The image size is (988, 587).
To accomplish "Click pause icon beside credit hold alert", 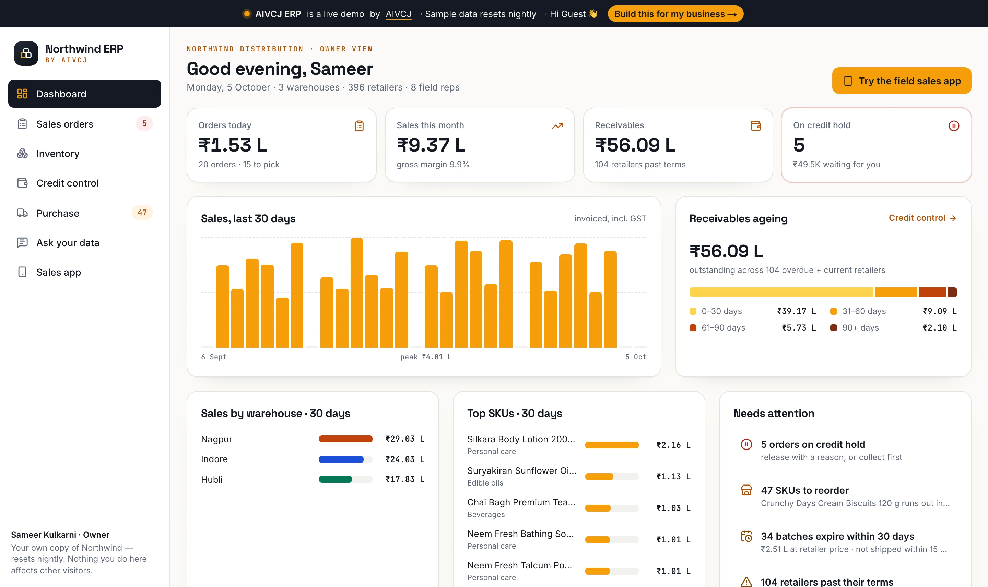I will [746, 445].
